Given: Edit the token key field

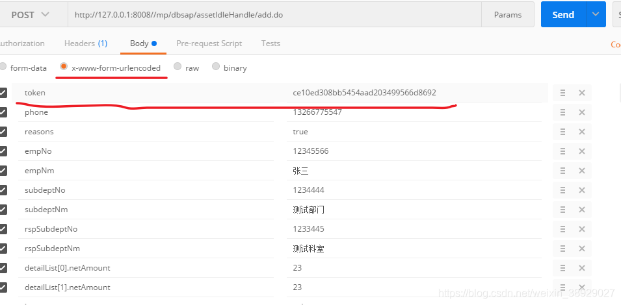Looking at the screenshot, I should click(146, 93).
